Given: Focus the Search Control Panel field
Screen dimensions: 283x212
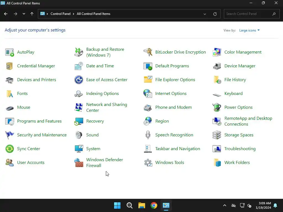Looking at the screenshot, I should point(251,14).
